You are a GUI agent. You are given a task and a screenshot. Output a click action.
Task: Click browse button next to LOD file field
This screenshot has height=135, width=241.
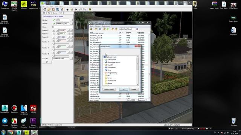coord(71,58)
